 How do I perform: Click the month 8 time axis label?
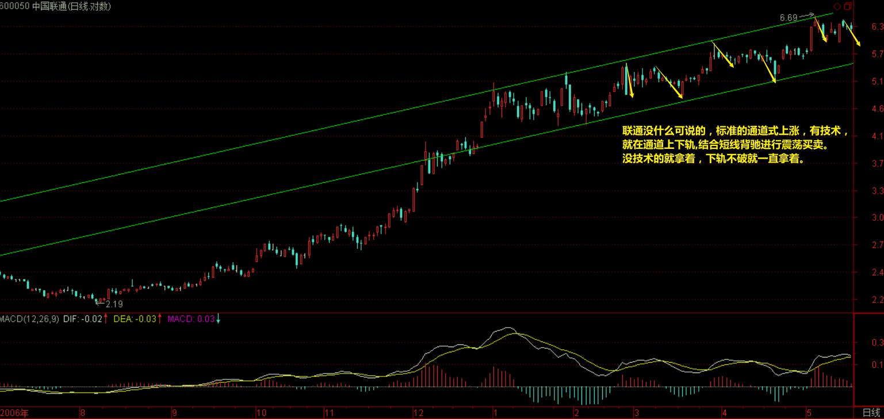[x=83, y=413]
